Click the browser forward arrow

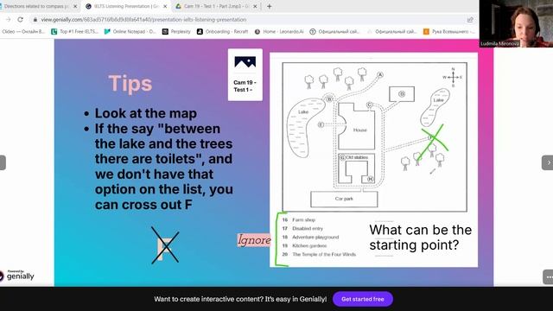8,19
